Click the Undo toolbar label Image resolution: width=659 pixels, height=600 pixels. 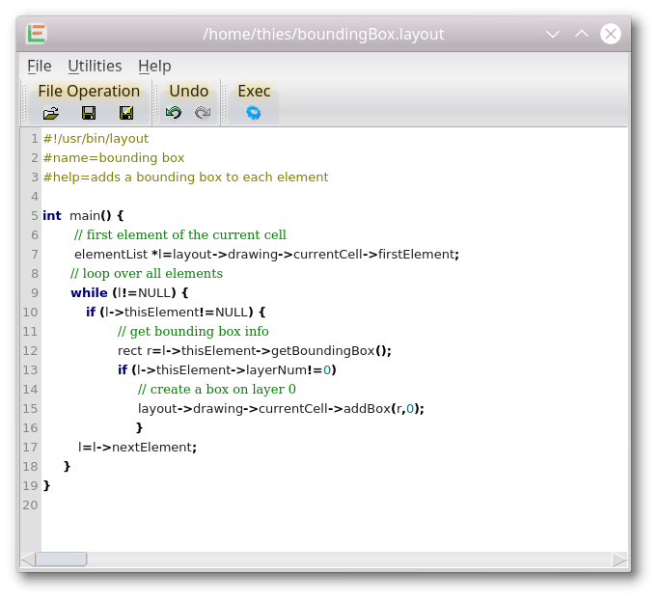pos(189,92)
